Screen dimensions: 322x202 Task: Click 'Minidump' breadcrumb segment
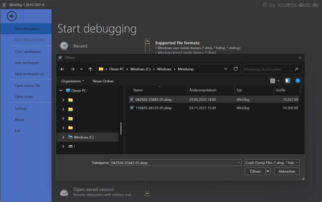(x=186, y=69)
